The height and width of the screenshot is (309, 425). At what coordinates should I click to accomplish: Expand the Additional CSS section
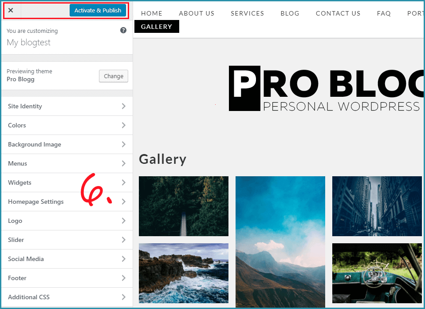point(67,297)
